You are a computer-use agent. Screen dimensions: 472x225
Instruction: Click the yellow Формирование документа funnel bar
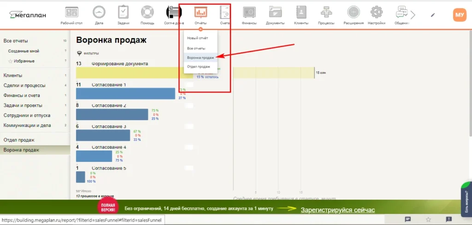pyautogui.click(x=134, y=73)
